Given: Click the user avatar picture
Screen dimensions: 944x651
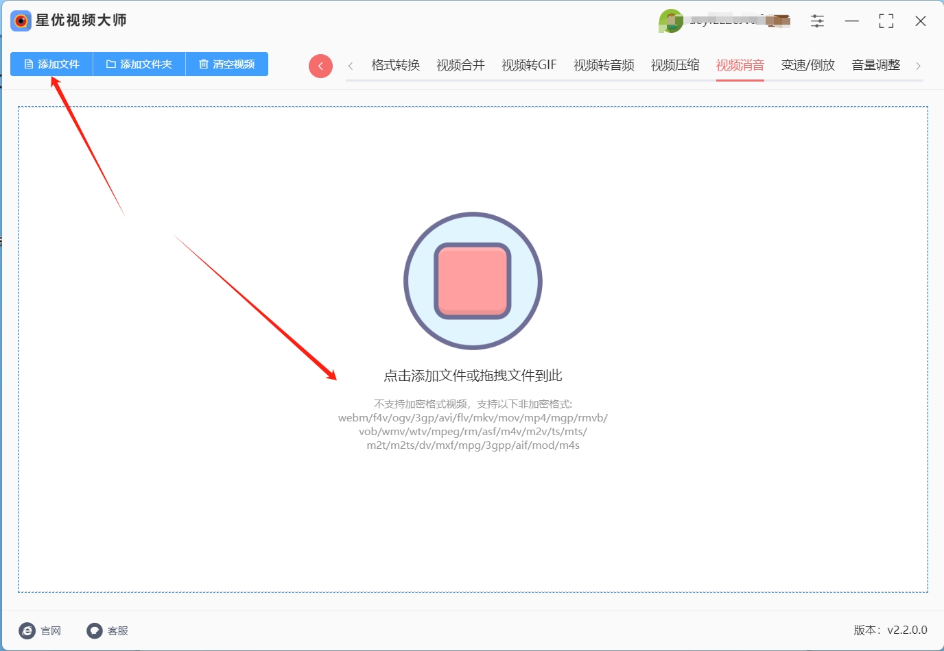Looking at the screenshot, I should point(670,21).
